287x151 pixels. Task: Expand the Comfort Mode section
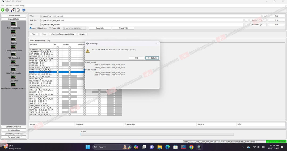click(x=14, y=16)
